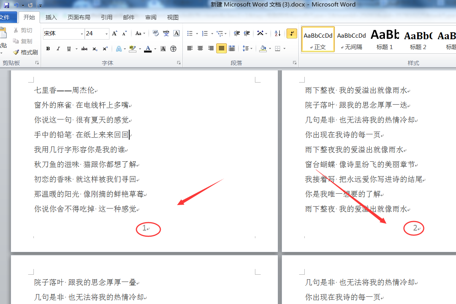This screenshot has width=456, height=304.
Task: Click the line spacing icon
Action: click(x=245, y=48)
